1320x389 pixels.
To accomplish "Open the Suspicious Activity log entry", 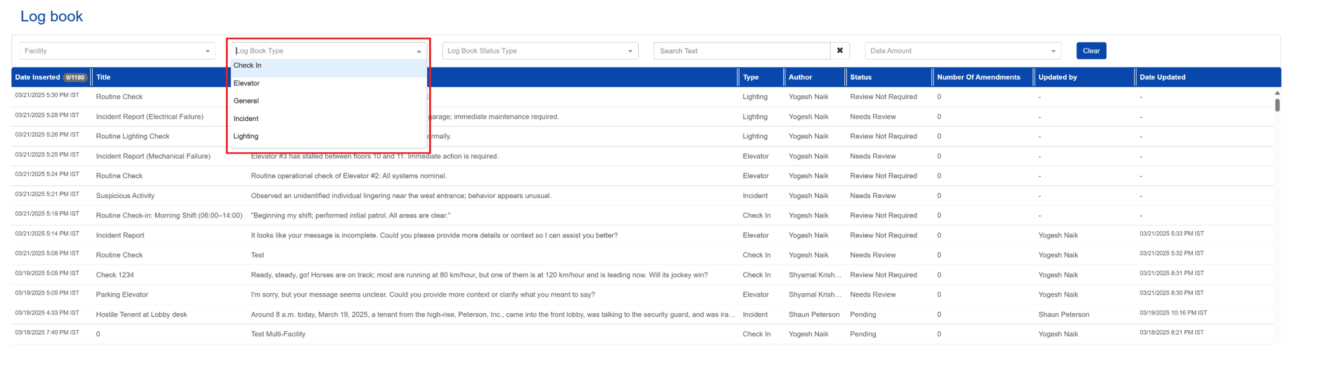I will point(125,195).
